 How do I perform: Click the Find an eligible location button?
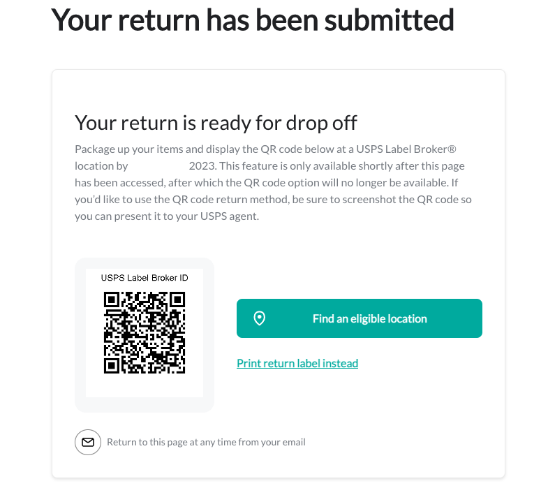(359, 318)
